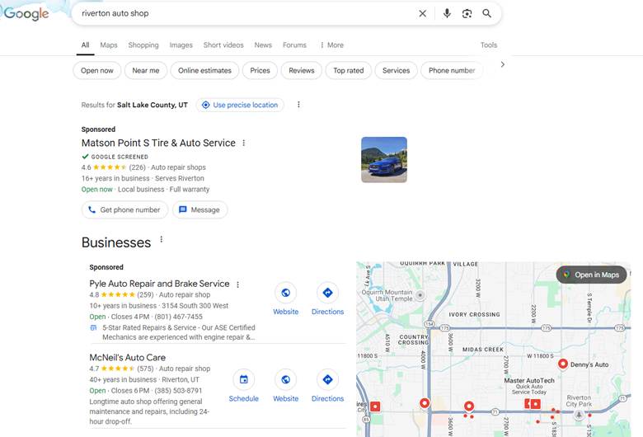Click the Get phone number button
This screenshot has height=437, width=643.
(x=124, y=209)
